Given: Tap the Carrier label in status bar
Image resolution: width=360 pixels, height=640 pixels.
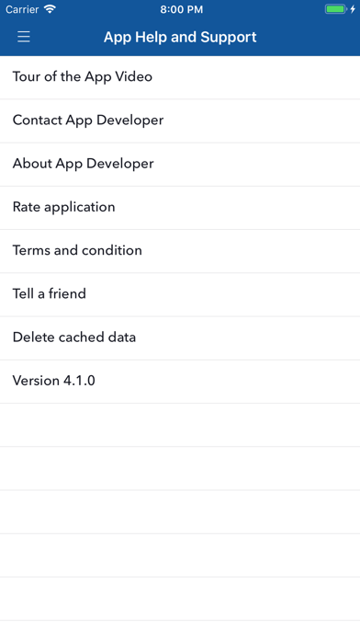Looking at the screenshot, I should pos(22,9).
